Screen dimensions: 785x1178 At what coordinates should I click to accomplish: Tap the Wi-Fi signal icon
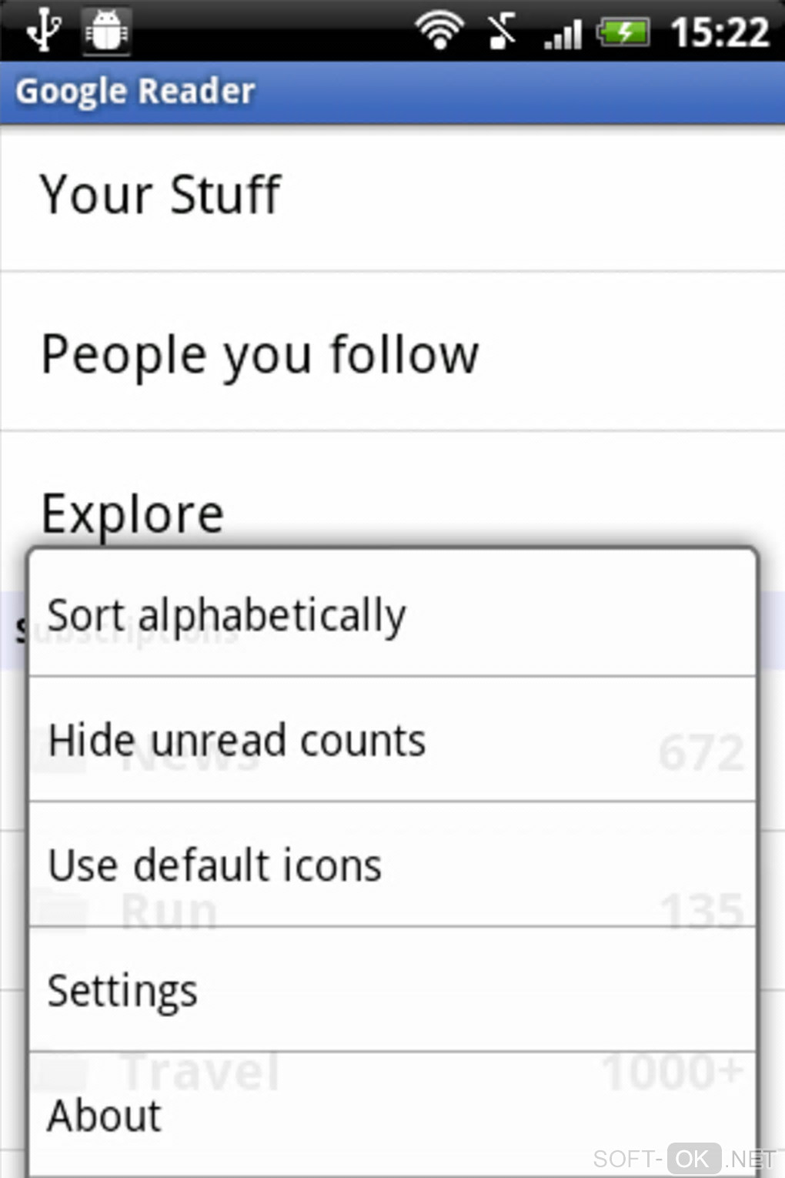click(439, 31)
